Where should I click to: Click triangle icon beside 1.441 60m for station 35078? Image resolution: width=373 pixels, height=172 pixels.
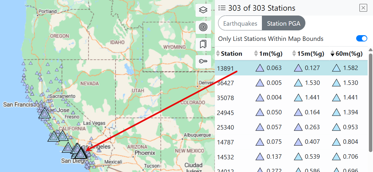pos(336,98)
